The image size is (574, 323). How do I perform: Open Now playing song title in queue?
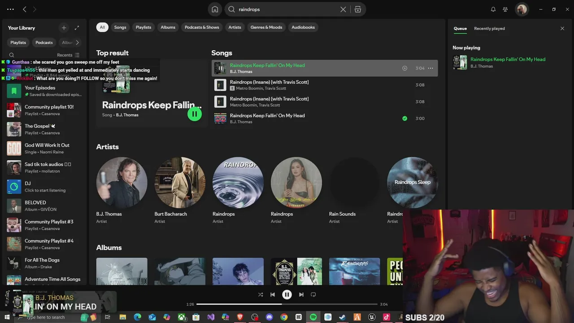[x=508, y=59]
